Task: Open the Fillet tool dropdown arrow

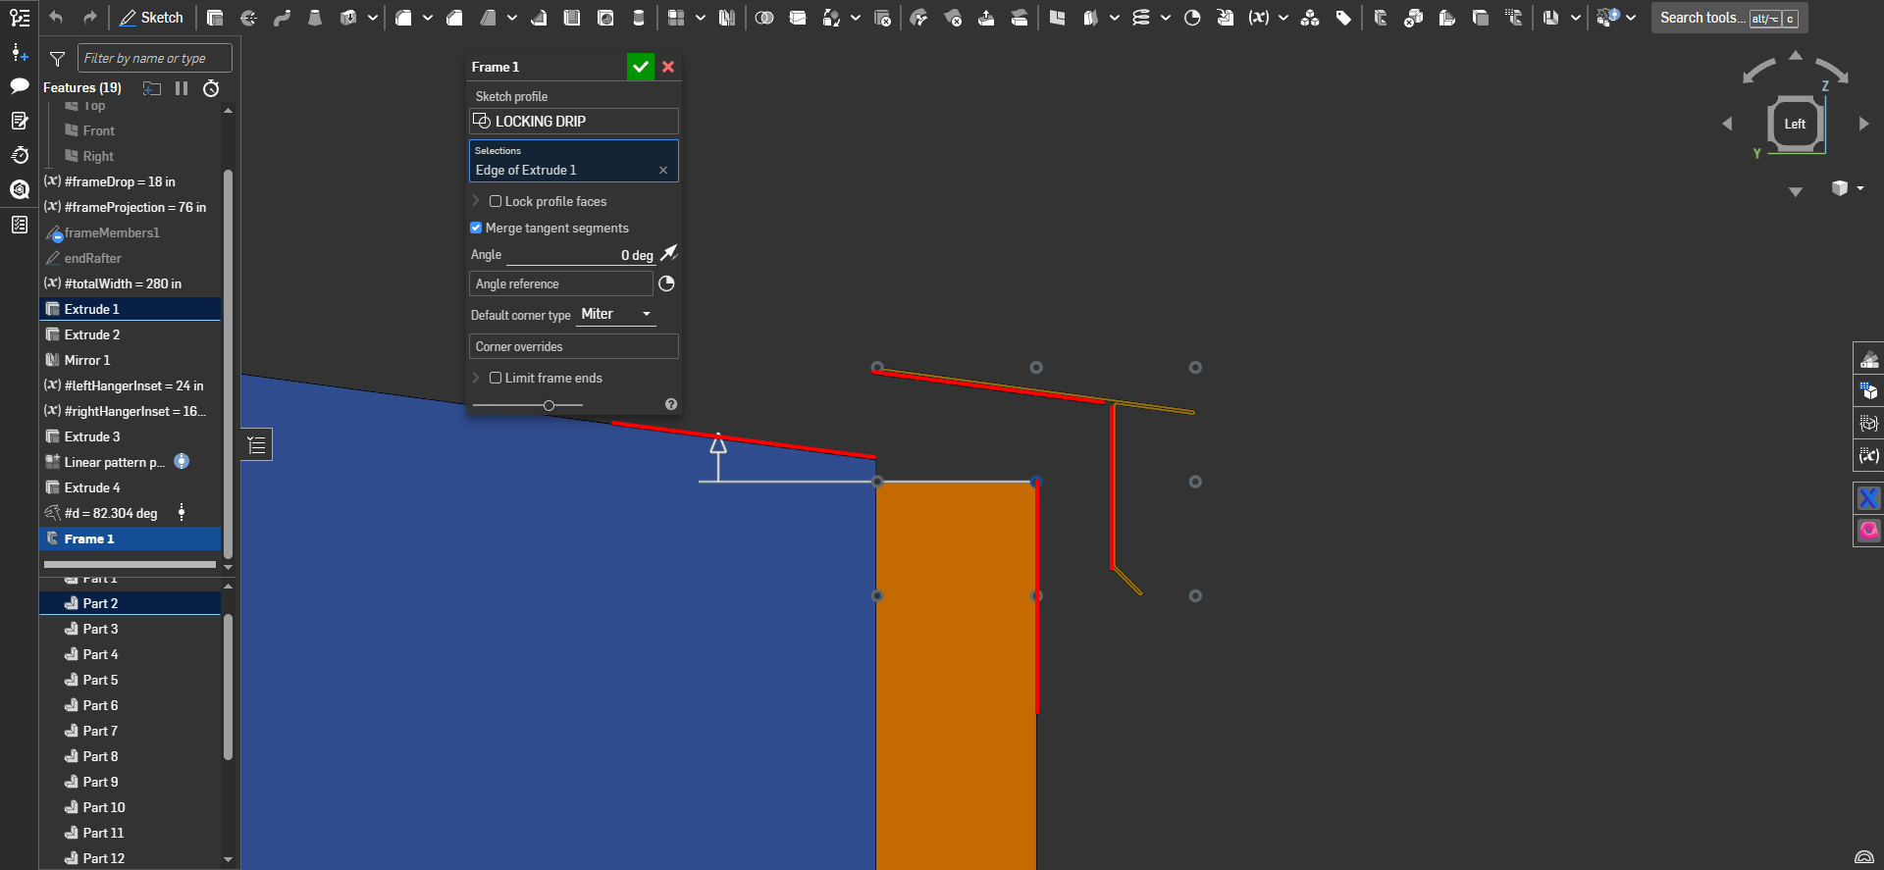Action: point(428,18)
